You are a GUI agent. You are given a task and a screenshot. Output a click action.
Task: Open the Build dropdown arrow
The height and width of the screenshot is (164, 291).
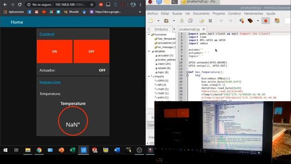click(258, 20)
